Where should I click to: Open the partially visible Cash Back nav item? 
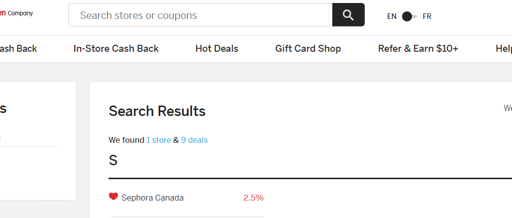pos(18,49)
